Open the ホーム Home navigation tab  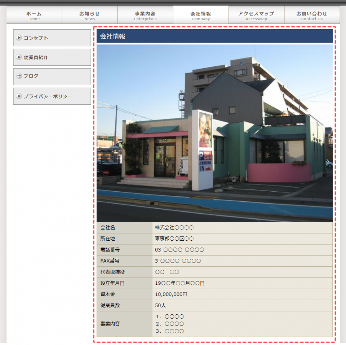coord(34,15)
